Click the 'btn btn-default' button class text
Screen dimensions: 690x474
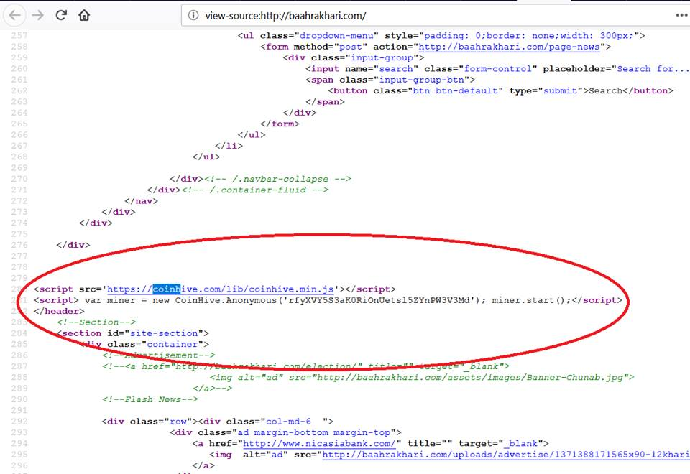point(456,90)
